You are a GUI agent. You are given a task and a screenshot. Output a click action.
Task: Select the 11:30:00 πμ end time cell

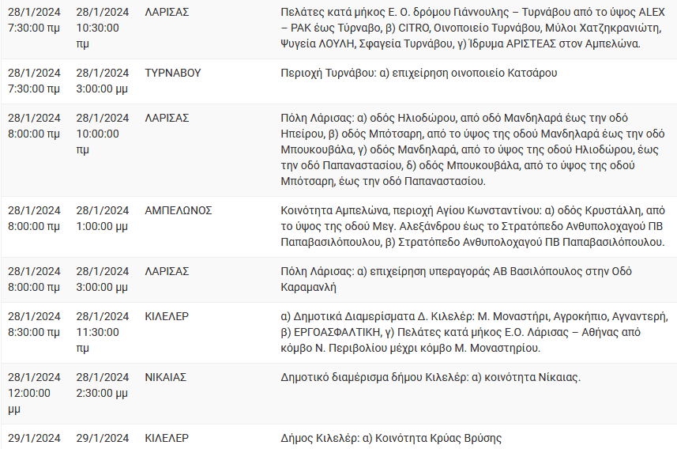pyautogui.click(x=103, y=332)
